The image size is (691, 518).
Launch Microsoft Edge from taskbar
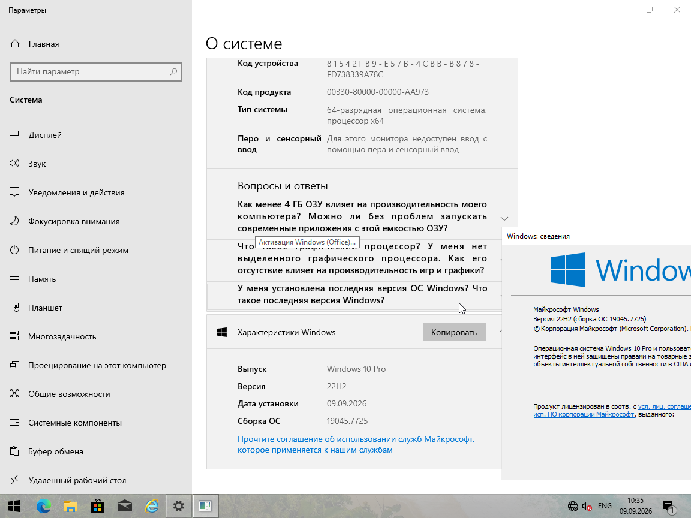(43, 506)
